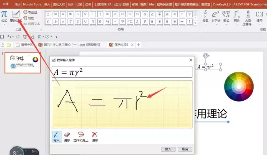Insert the partial derivative ∂ symbol

click(x=55, y=22)
